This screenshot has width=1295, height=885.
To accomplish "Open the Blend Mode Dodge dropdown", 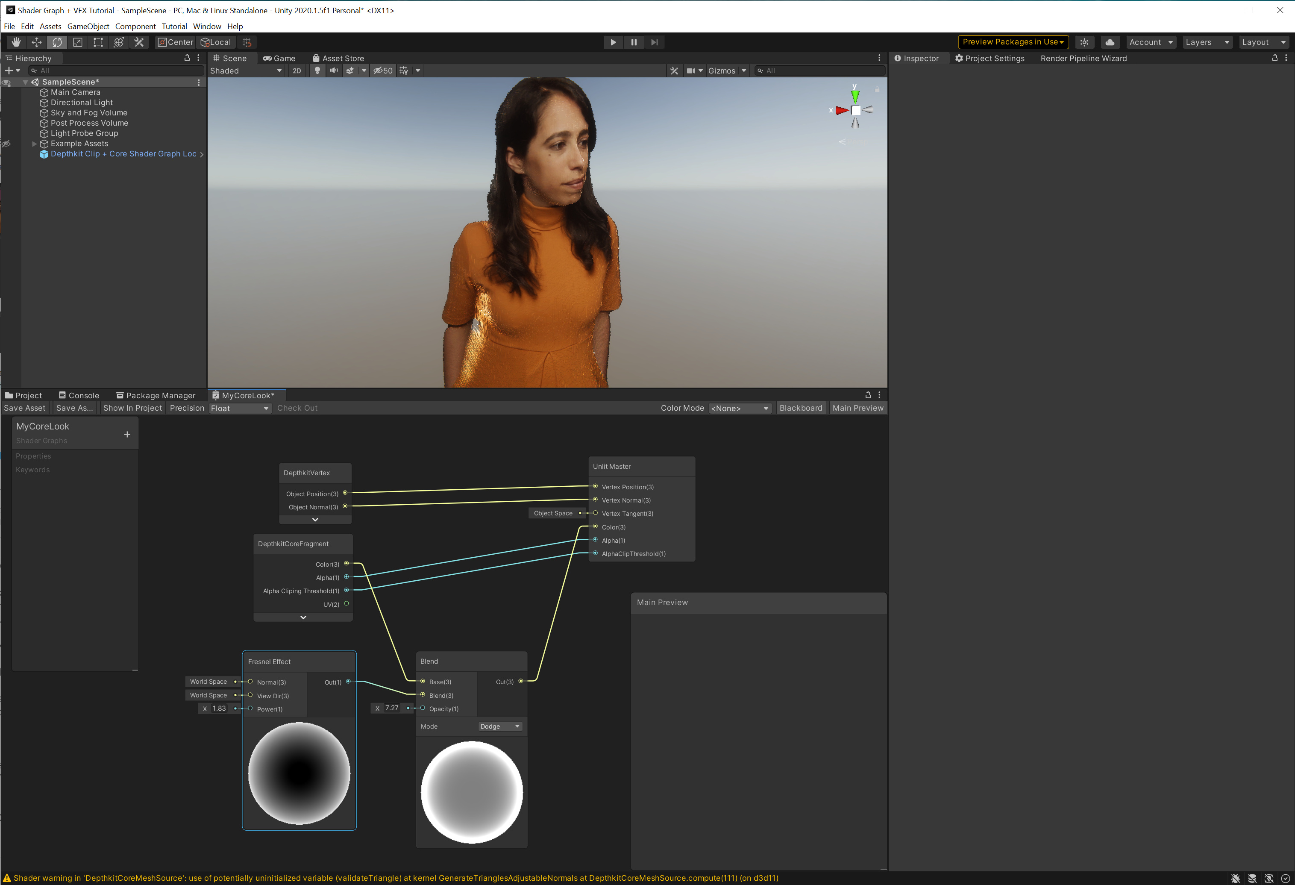I will click(500, 726).
